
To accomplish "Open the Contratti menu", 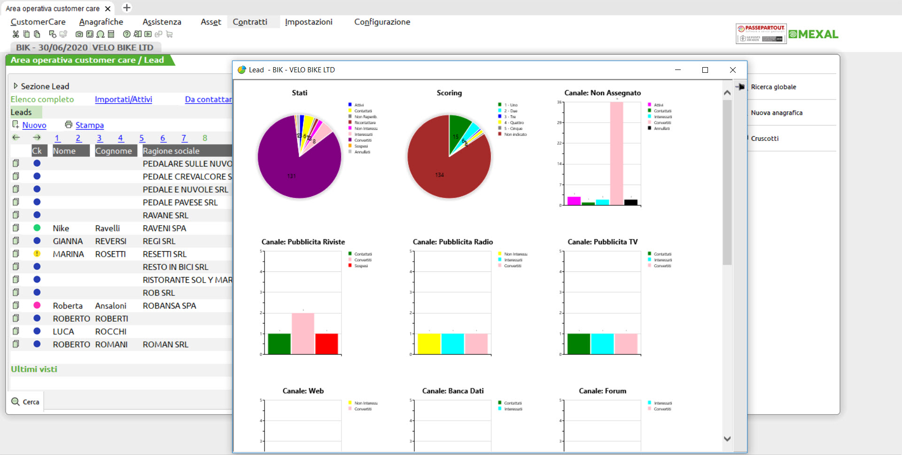I will coord(250,22).
